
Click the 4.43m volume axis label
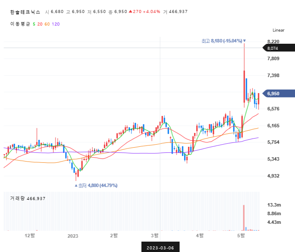point(274,222)
